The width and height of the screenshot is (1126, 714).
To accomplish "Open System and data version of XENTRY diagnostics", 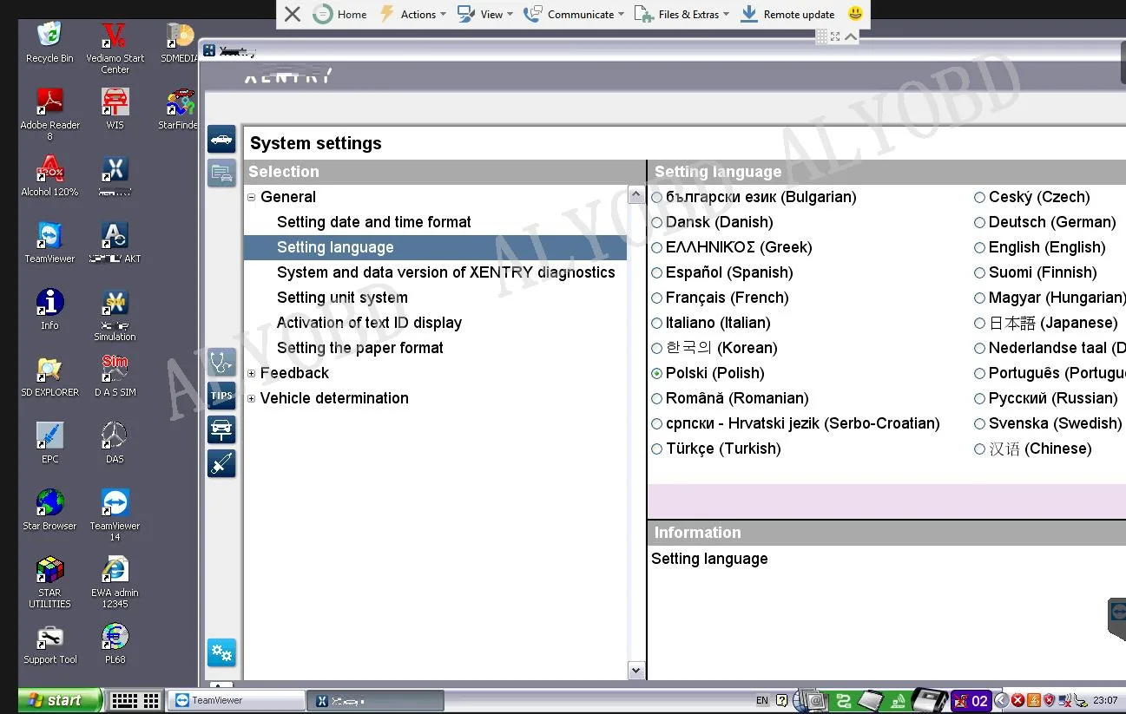I will [446, 272].
